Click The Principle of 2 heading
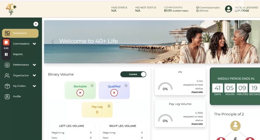 (x=229, y=114)
